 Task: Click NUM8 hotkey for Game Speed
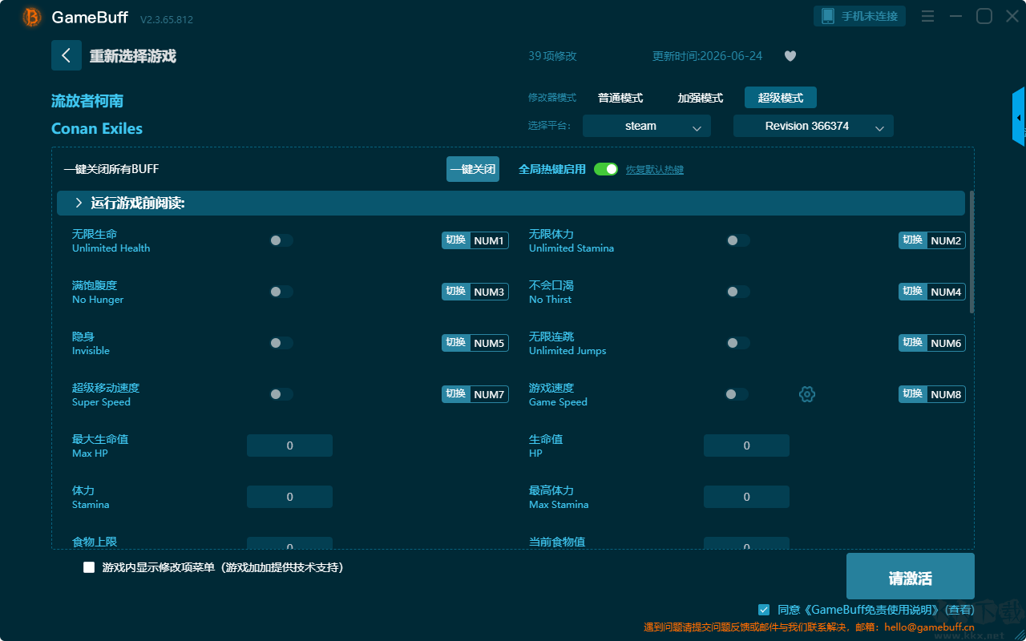click(x=946, y=394)
